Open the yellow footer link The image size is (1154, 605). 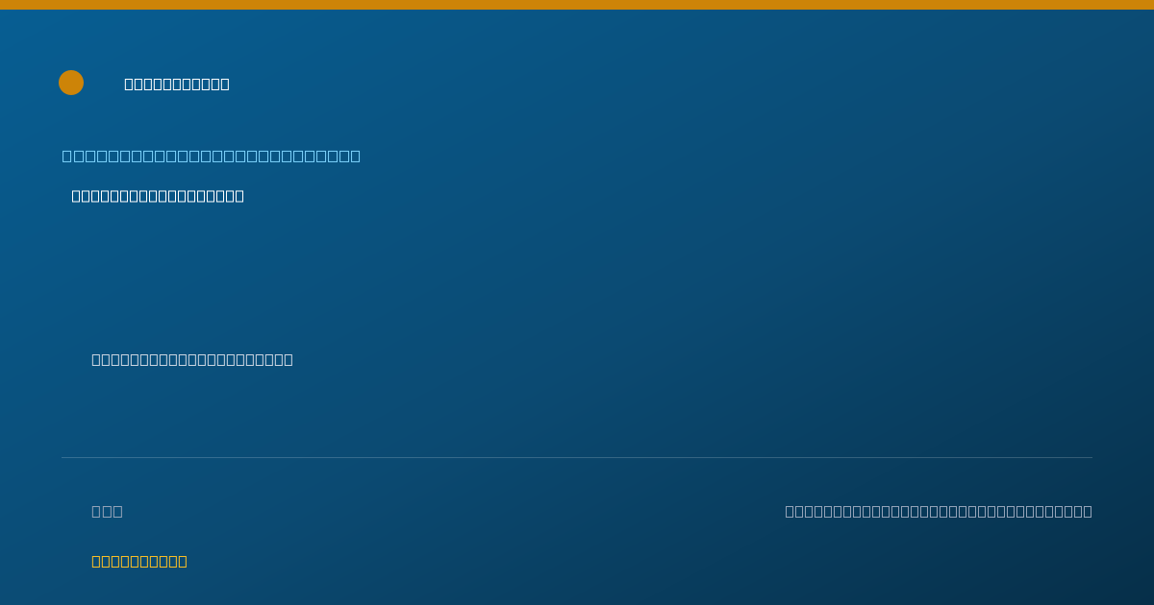(139, 561)
